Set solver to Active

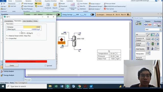click(38, 4)
